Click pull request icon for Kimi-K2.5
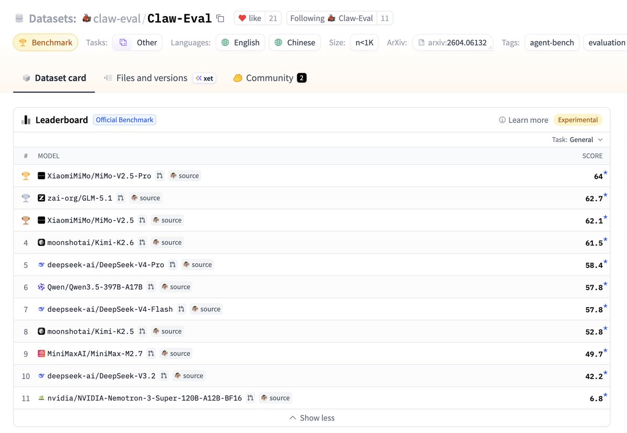This screenshot has height=433, width=627. tap(142, 331)
